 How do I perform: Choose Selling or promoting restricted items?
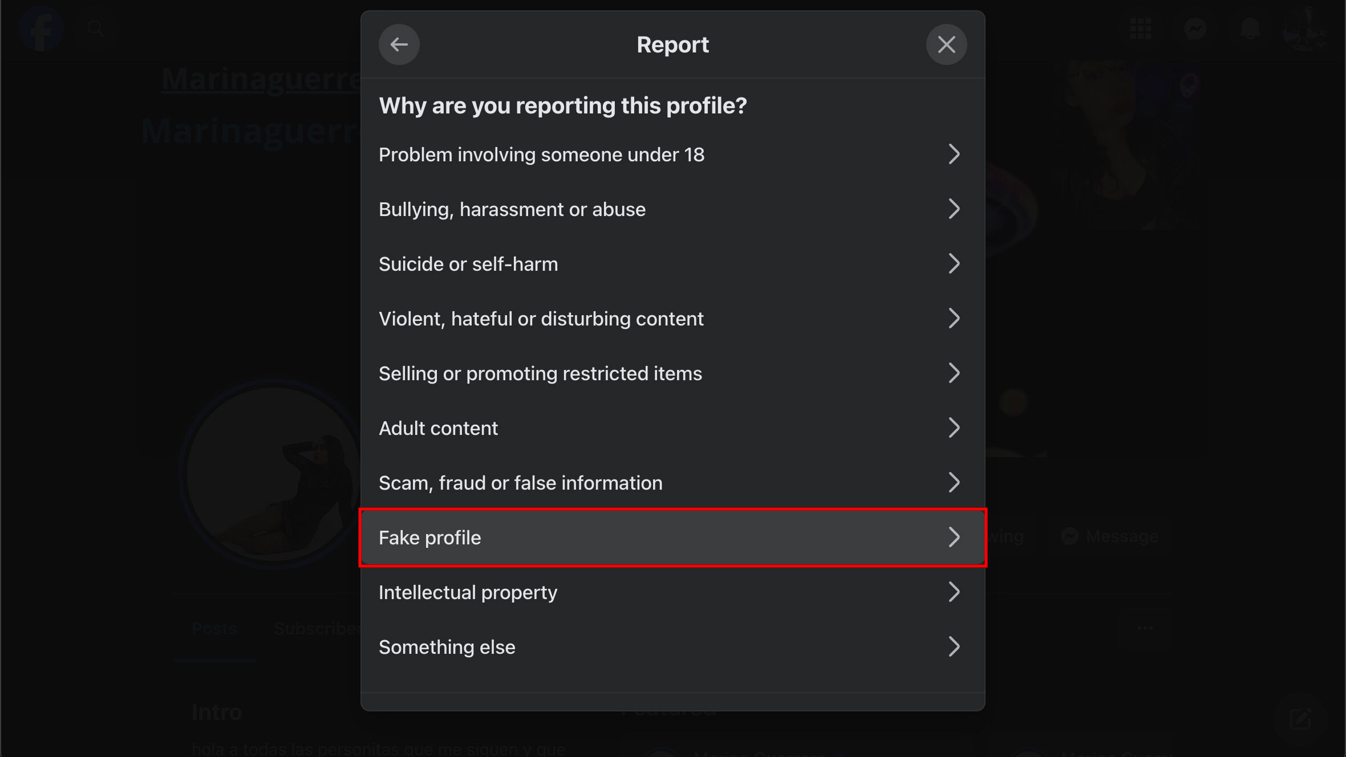tap(540, 373)
